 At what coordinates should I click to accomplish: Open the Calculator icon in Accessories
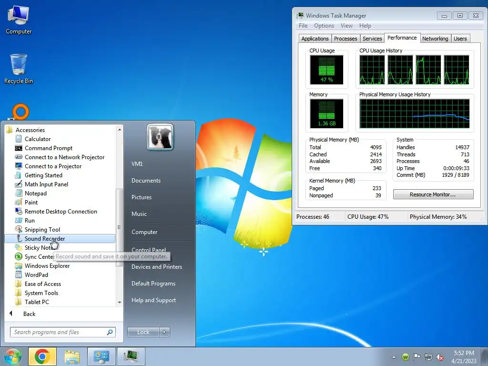pos(19,139)
